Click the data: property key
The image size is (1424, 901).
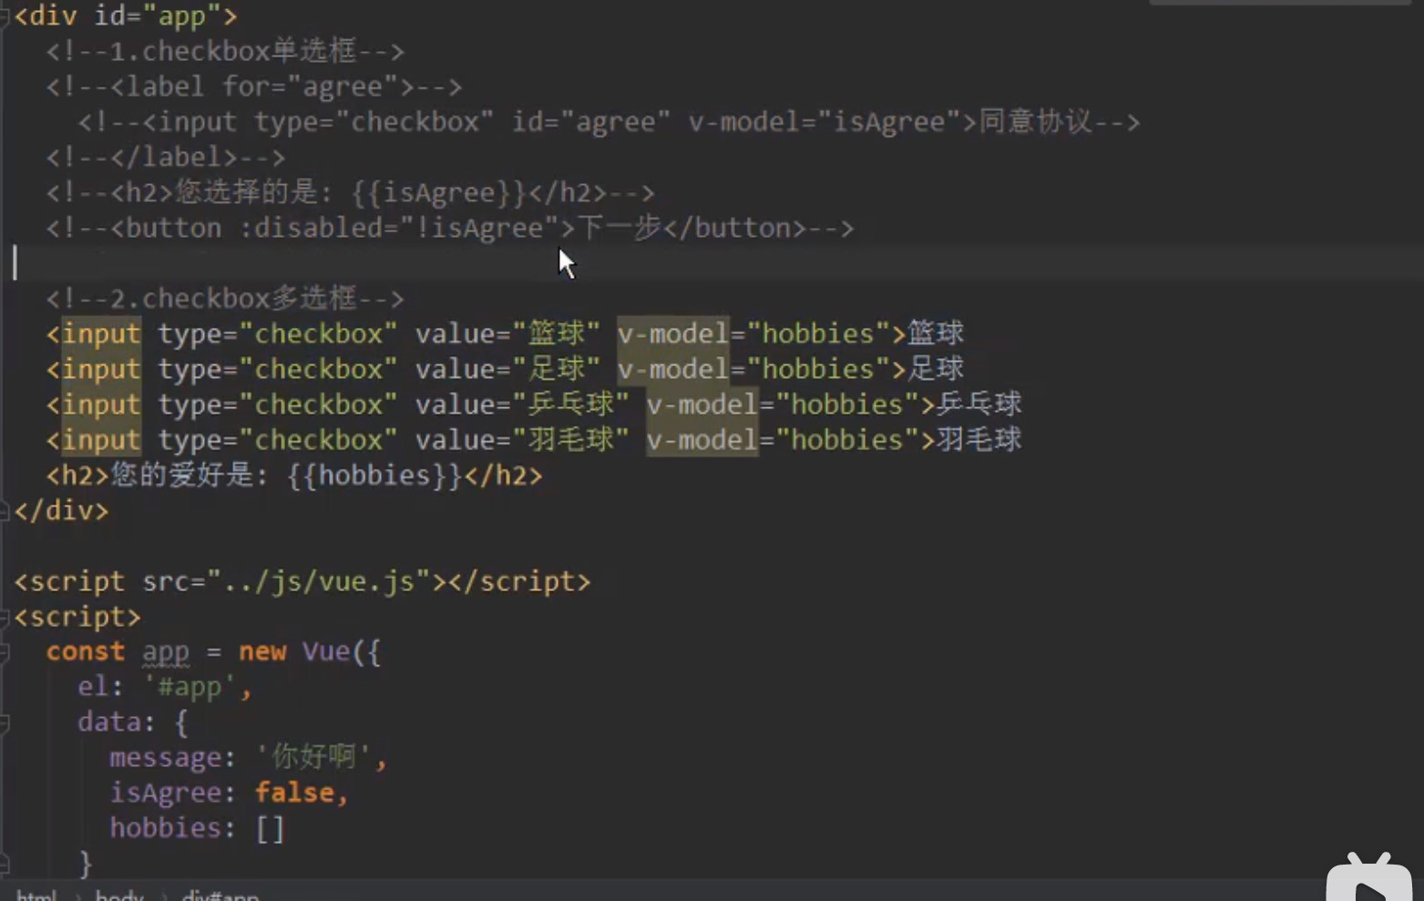[x=109, y=723]
